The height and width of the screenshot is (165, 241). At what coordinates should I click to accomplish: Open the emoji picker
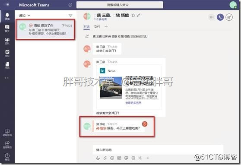[112, 158]
